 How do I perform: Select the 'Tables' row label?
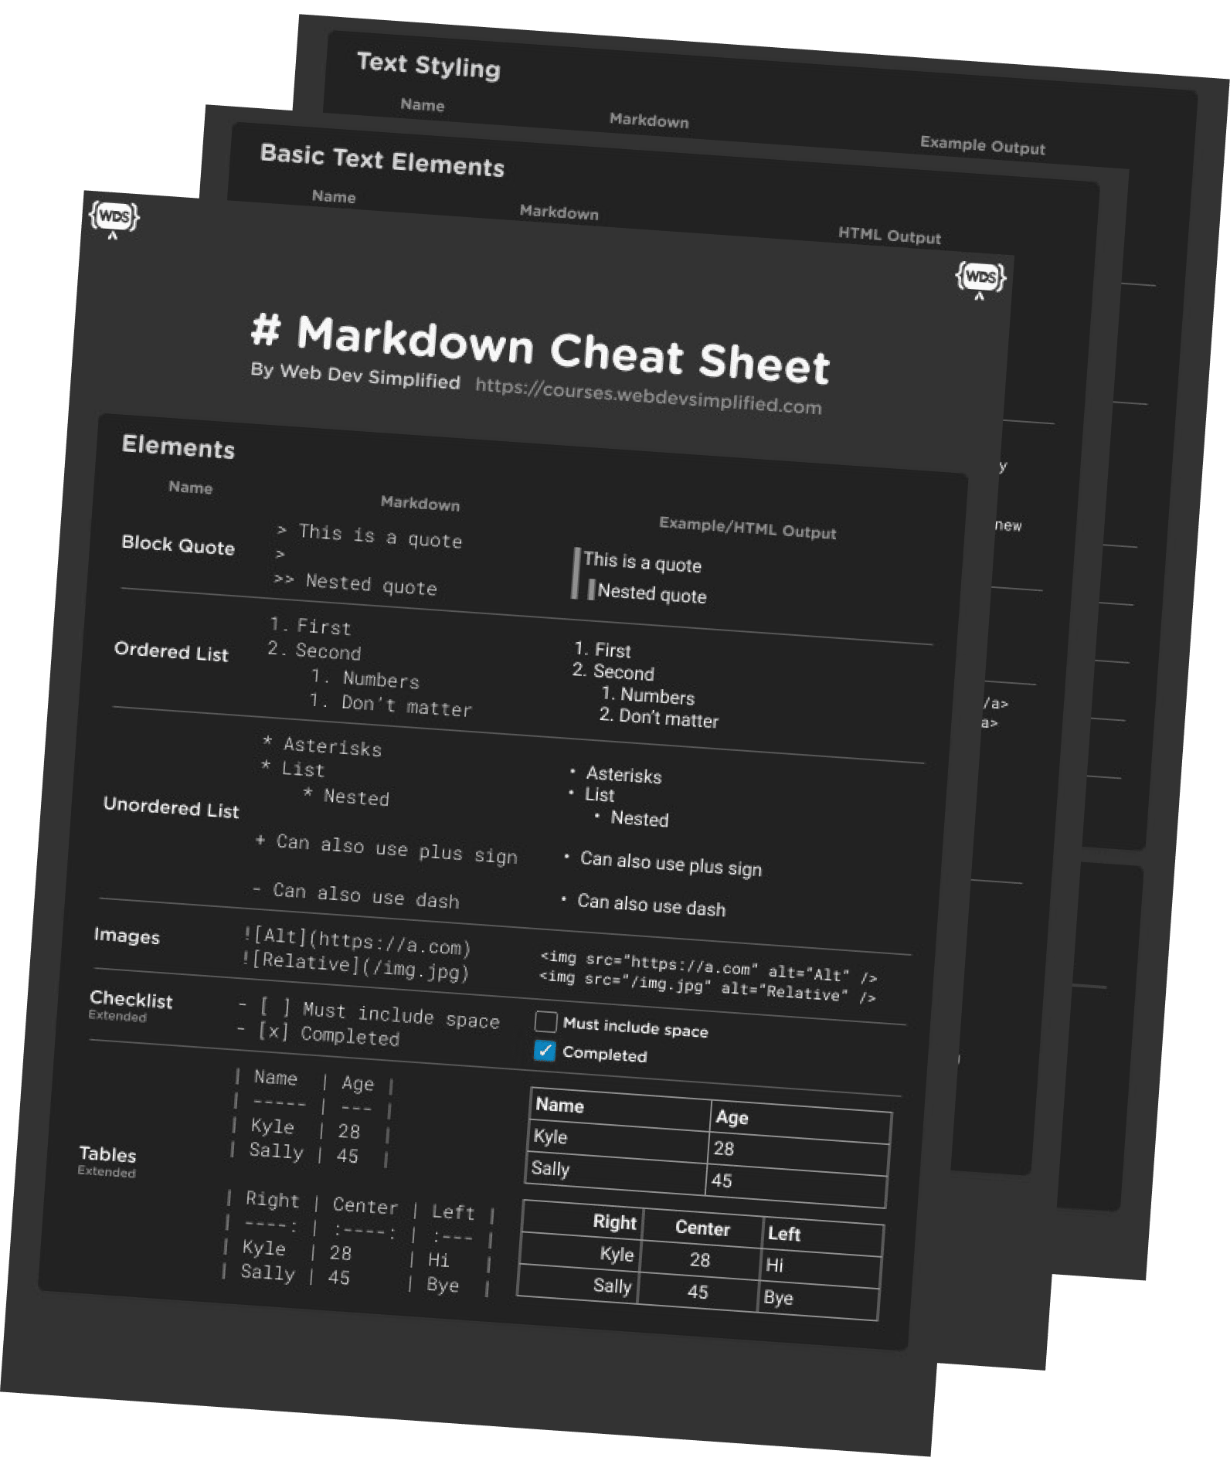[x=107, y=1154]
